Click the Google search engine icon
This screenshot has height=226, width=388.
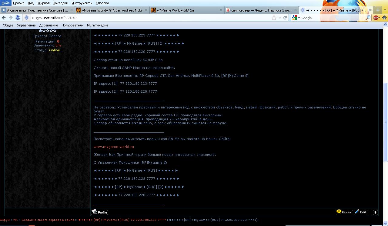(295, 18)
